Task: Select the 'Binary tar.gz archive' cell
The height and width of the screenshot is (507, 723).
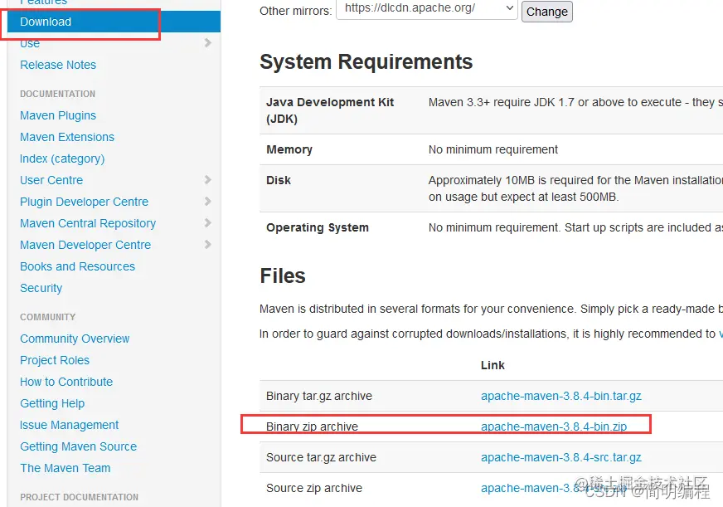Action: point(319,396)
